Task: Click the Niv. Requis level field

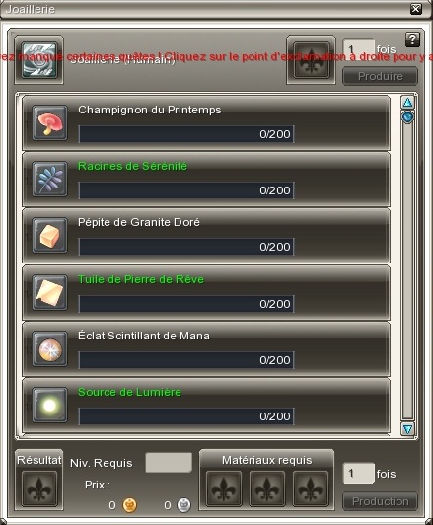Action: (x=169, y=463)
